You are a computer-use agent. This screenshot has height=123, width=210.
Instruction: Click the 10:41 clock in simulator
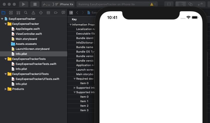(112, 18)
